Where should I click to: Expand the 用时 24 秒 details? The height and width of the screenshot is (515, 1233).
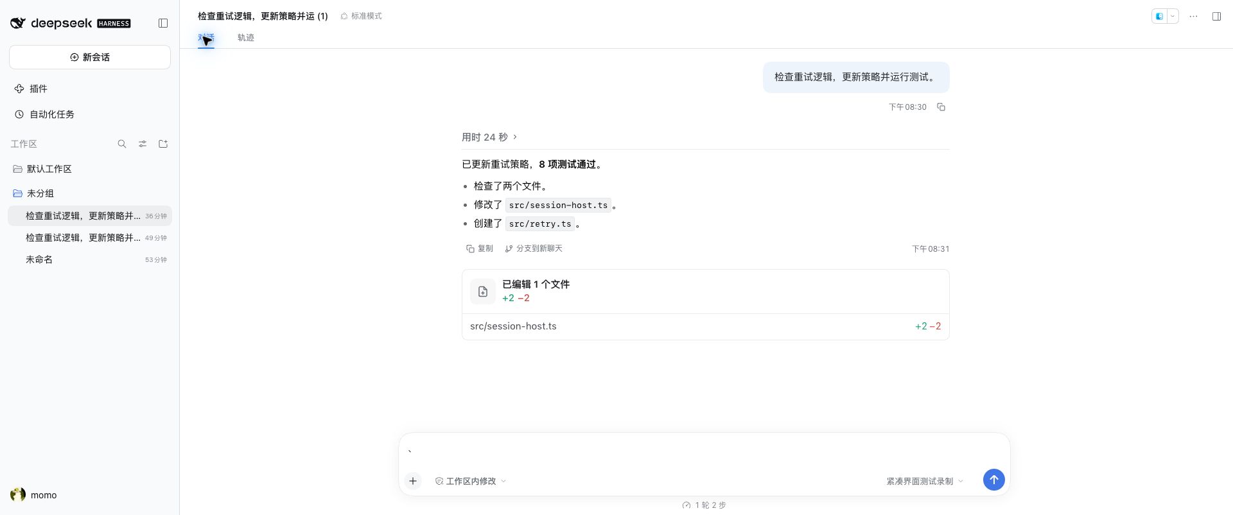[489, 137]
